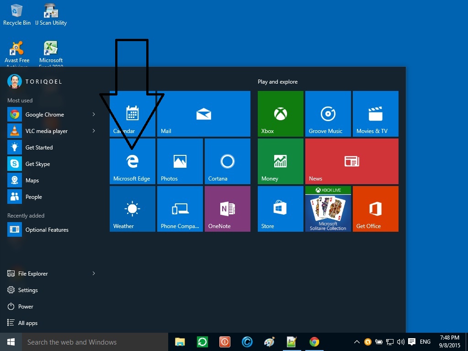Viewport: 468px width, 351px height.
Task: Click the TORIQOEL user account
Action: pos(35,81)
